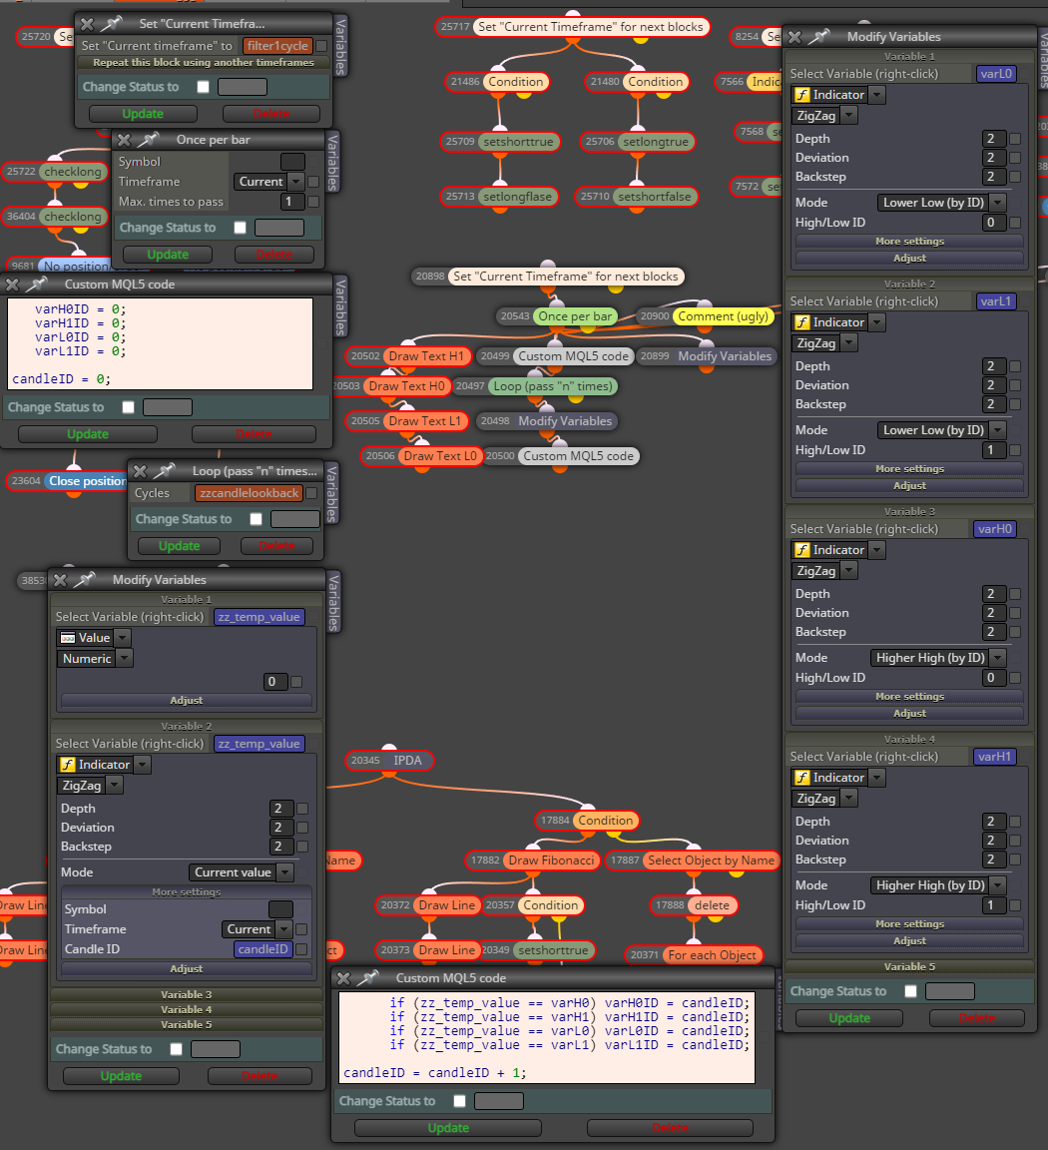The image size is (1048, 1150).
Task: Click status color box in Loop panel
Action: [294, 519]
